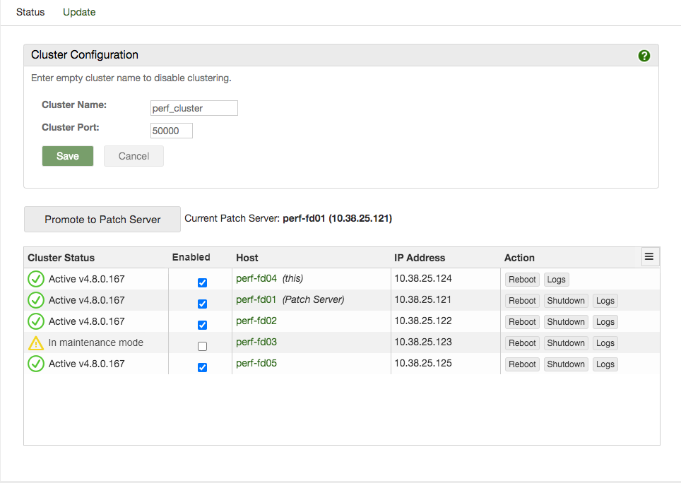Save the cluster configuration
Viewport: 681px width, 483px height.
[68, 156]
